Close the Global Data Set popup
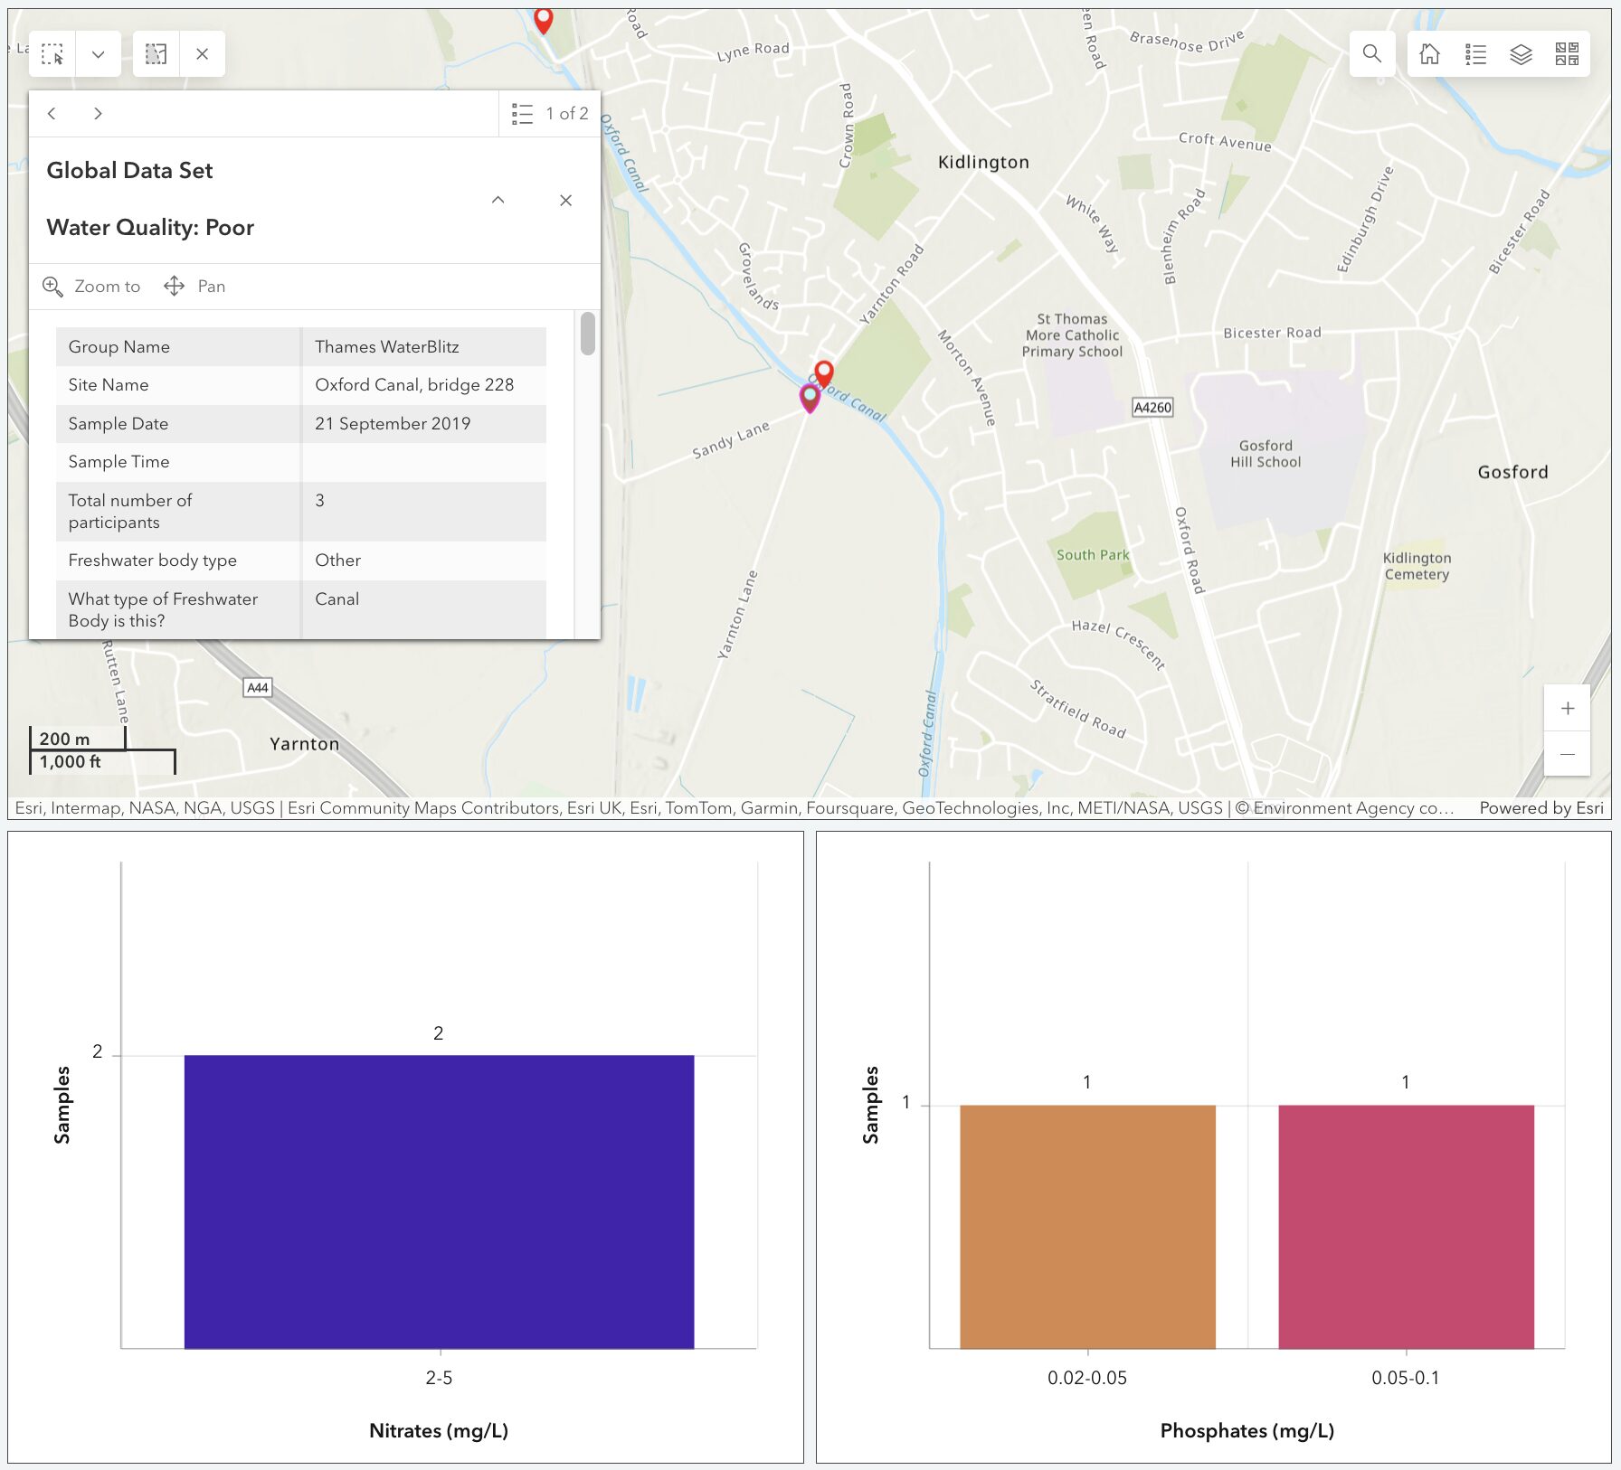 click(x=565, y=200)
